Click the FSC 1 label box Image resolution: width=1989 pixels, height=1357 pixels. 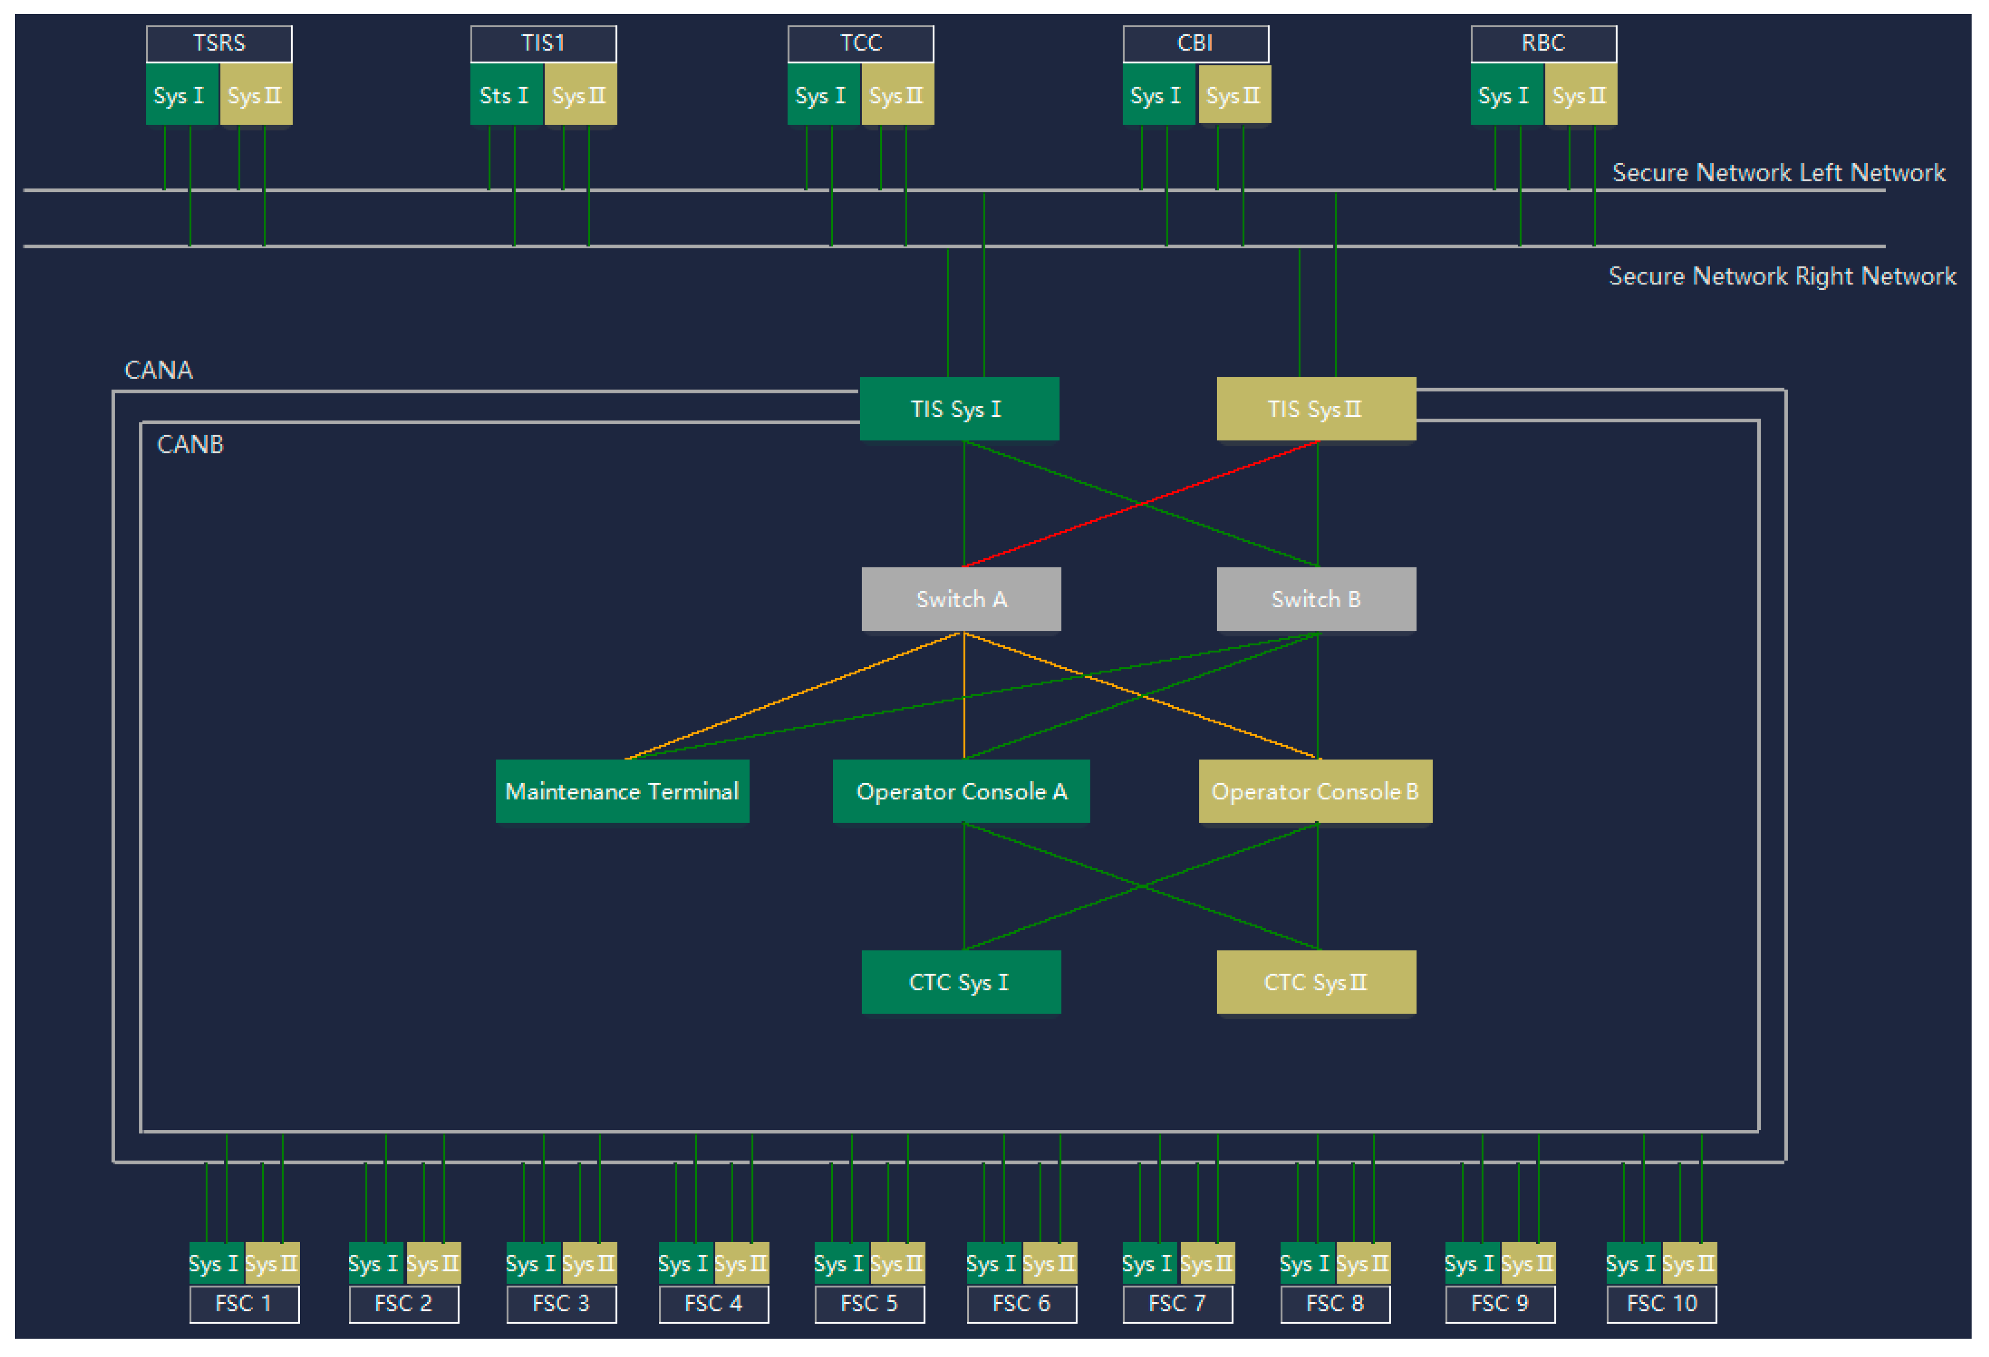tap(244, 1303)
